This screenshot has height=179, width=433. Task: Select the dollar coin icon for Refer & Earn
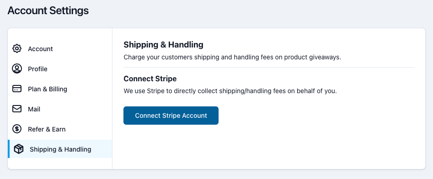[x=17, y=129]
